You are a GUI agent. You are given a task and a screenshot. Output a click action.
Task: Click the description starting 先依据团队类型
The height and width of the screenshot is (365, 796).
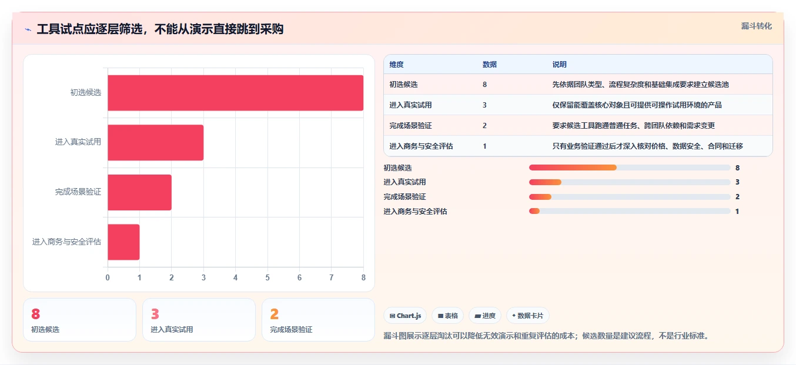pyautogui.click(x=641, y=85)
